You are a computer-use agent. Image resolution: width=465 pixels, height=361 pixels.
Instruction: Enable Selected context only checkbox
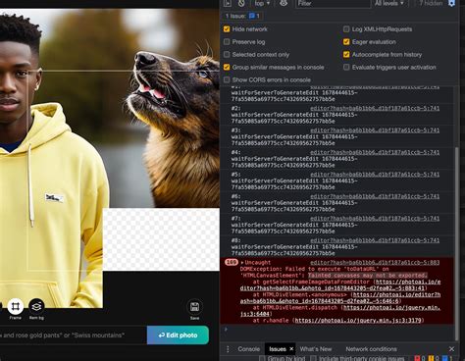tap(227, 54)
